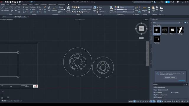Toggle grid display in status bar
The width and height of the screenshot is (189, 106).
134,101
